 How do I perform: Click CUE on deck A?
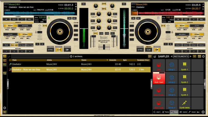[x=59, y=50]
